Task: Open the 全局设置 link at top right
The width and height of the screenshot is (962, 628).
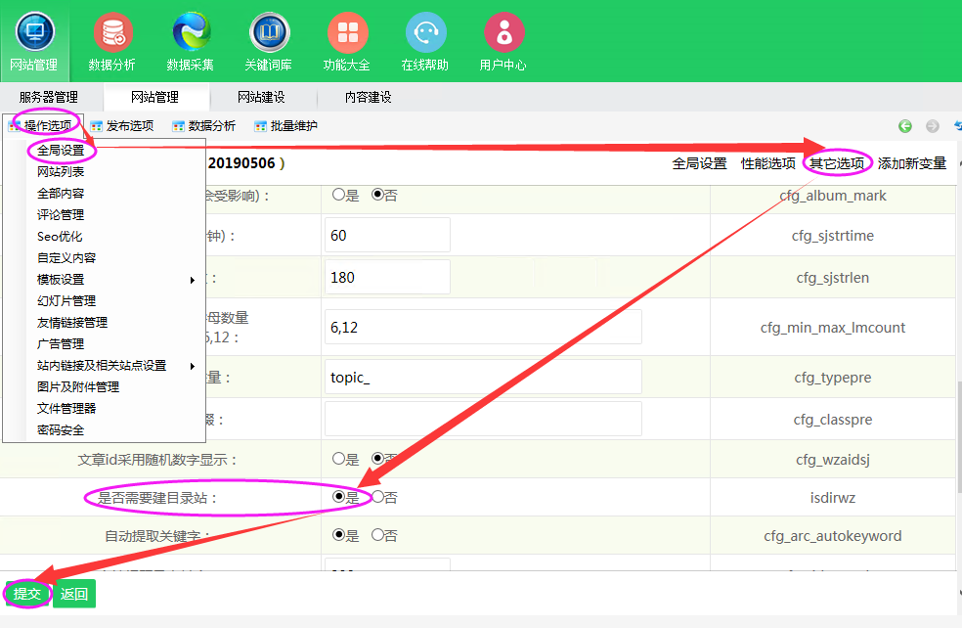Action: 699,163
